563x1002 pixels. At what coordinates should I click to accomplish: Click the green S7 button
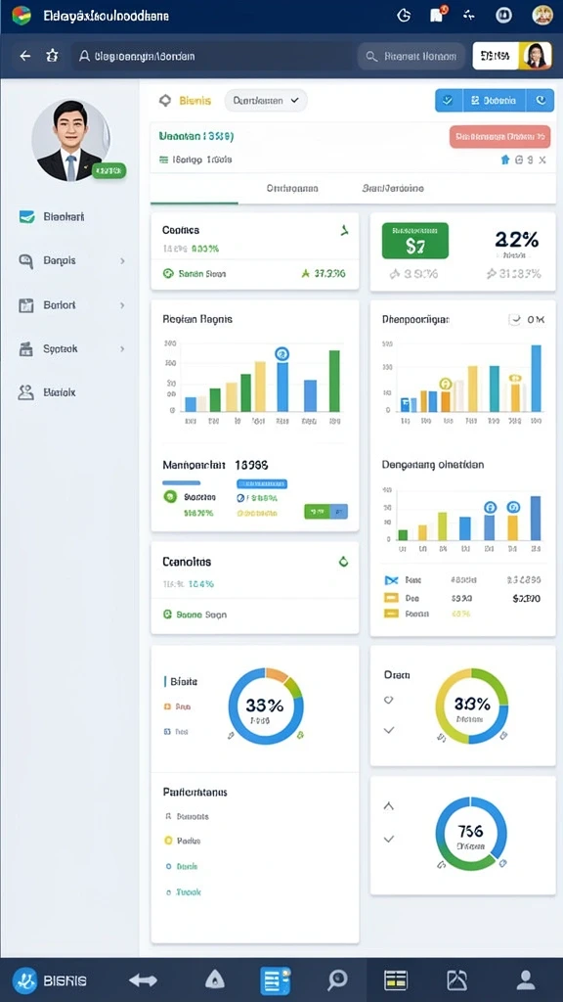[x=414, y=241]
